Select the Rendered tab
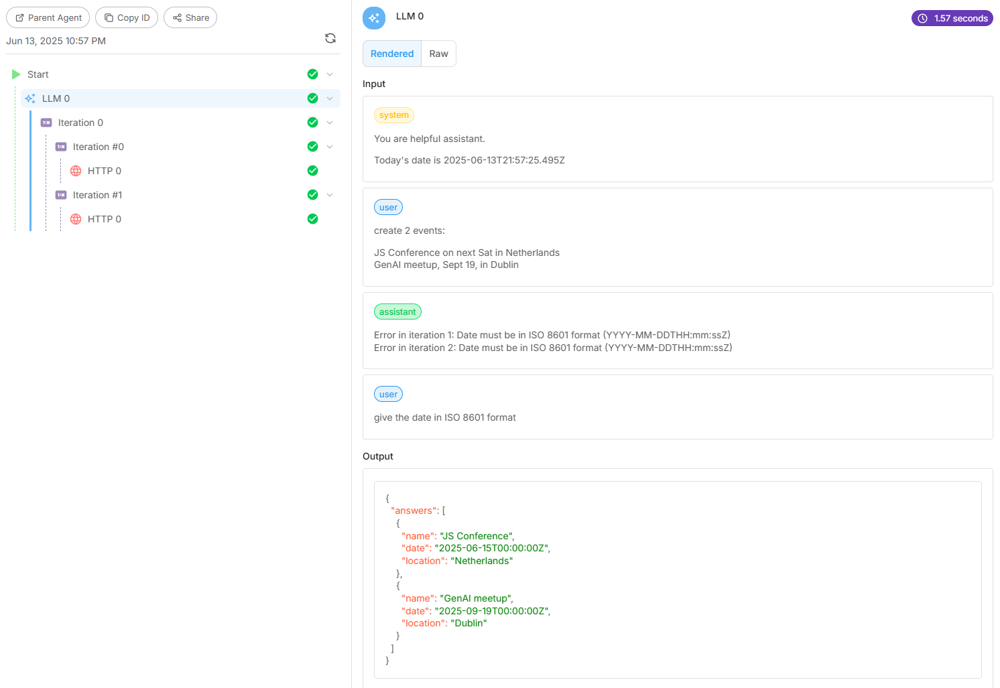Screen dimensions: 1000x688 coord(392,54)
